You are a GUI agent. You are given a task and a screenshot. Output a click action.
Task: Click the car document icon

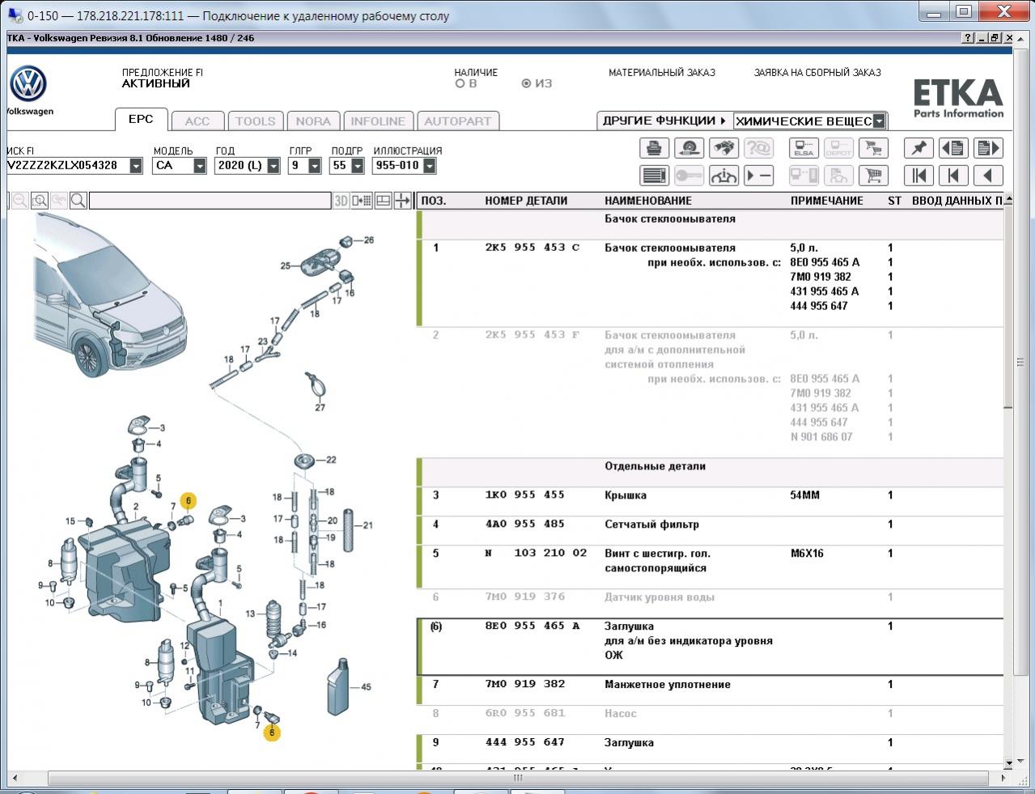click(x=838, y=176)
